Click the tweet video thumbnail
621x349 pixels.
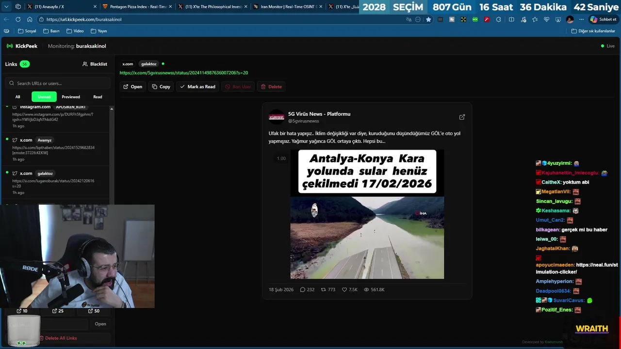(x=367, y=214)
